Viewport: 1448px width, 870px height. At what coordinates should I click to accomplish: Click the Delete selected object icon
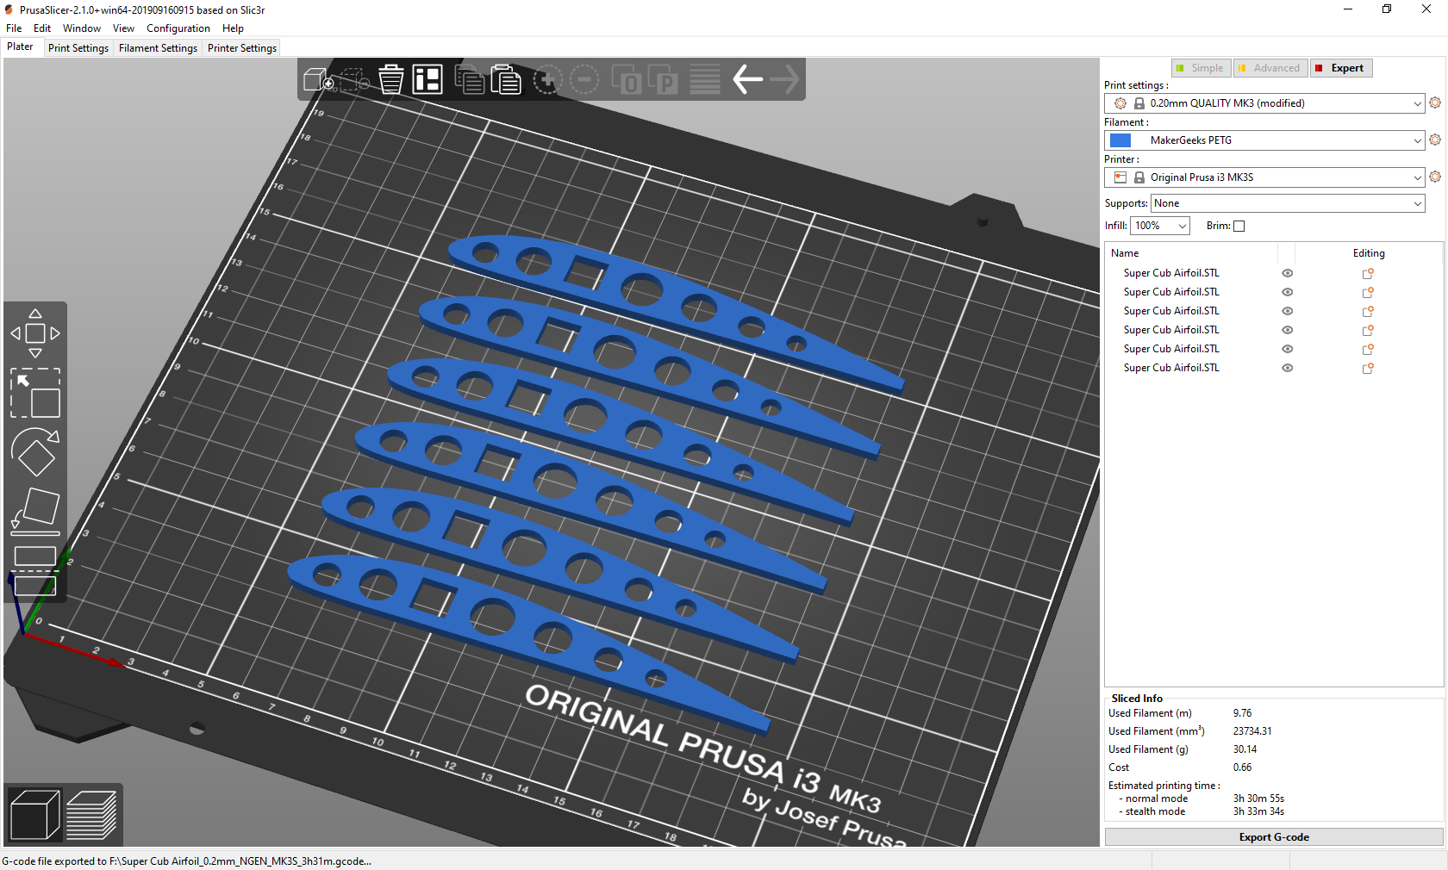[354, 80]
